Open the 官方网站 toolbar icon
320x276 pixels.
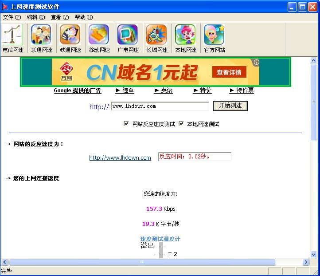point(214,39)
